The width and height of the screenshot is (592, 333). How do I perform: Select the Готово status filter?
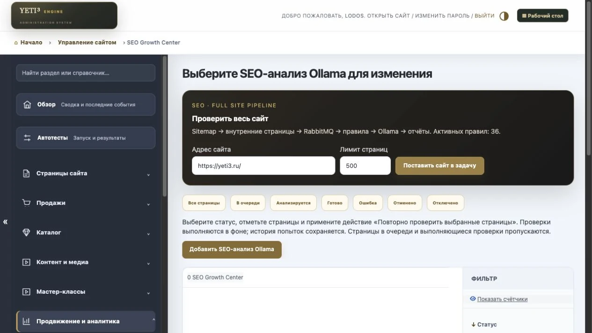(x=335, y=203)
